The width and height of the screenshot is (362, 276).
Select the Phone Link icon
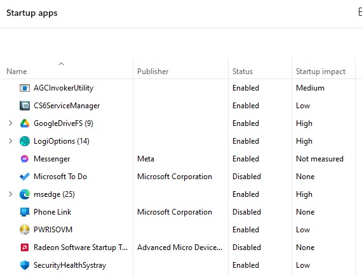(25, 212)
